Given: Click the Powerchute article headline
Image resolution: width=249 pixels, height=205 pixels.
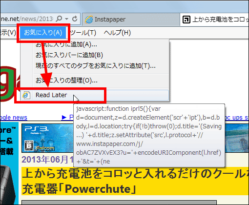Looking at the screenshot, I should [135, 181].
